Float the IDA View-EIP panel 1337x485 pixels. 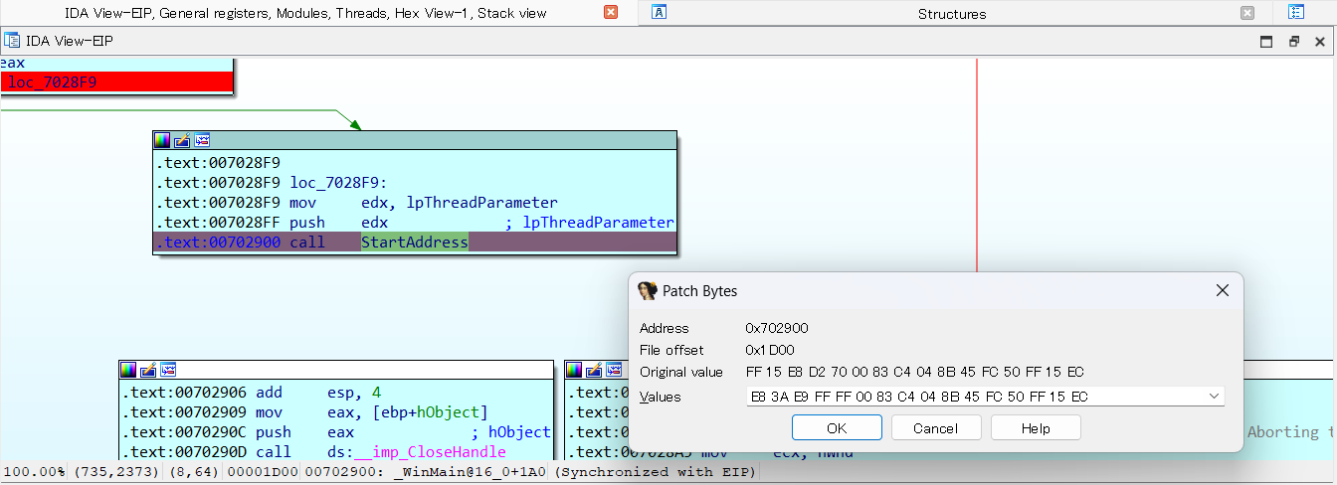pyautogui.click(x=1294, y=42)
